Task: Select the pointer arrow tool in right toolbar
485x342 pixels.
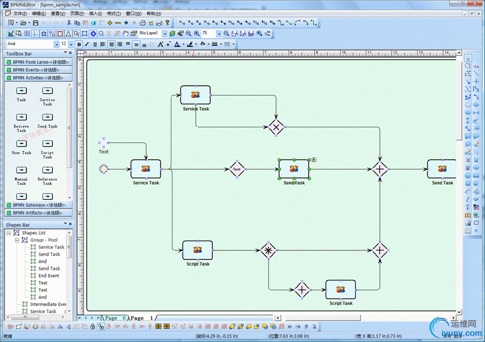Action: pyautogui.click(x=468, y=58)
